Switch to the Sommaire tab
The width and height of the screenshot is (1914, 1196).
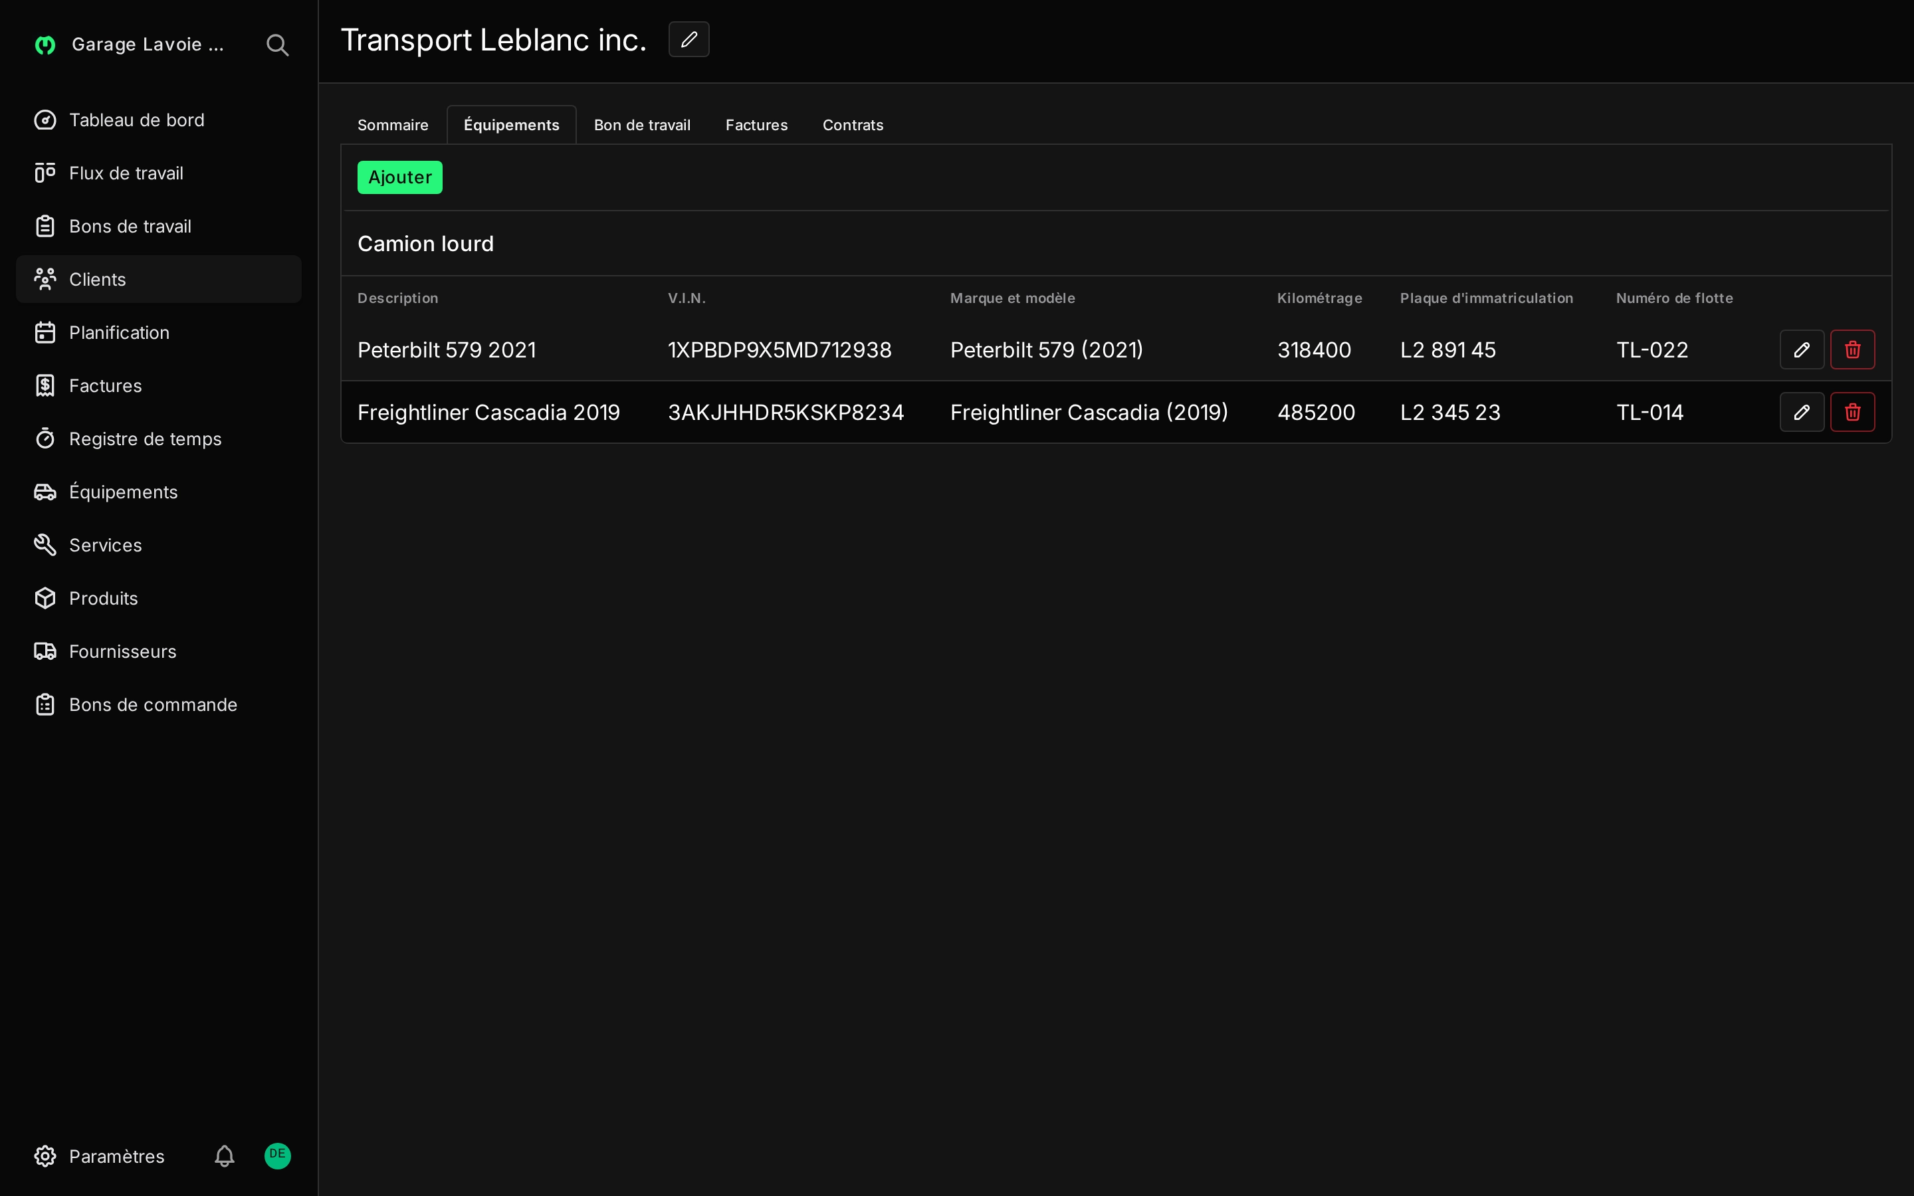(393, 125)
